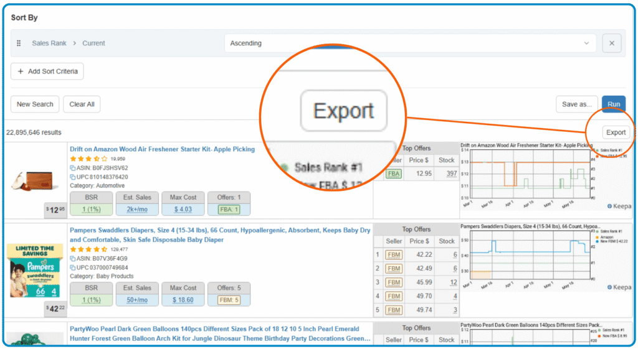Viewport: 638px width, 352px height.
Task: Copy UPC 037000749684 with its copy icon
Action: coord(72,267)
